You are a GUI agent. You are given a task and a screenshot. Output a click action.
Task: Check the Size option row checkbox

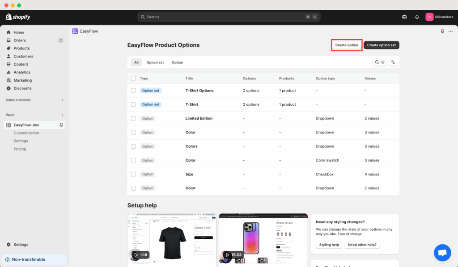(133, 174)
